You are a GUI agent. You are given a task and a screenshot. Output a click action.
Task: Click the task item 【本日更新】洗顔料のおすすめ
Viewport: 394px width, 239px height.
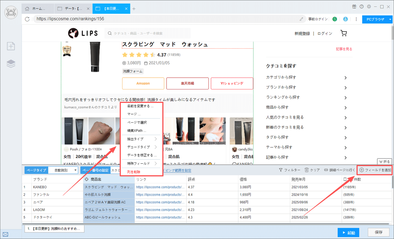click(55, 229)
